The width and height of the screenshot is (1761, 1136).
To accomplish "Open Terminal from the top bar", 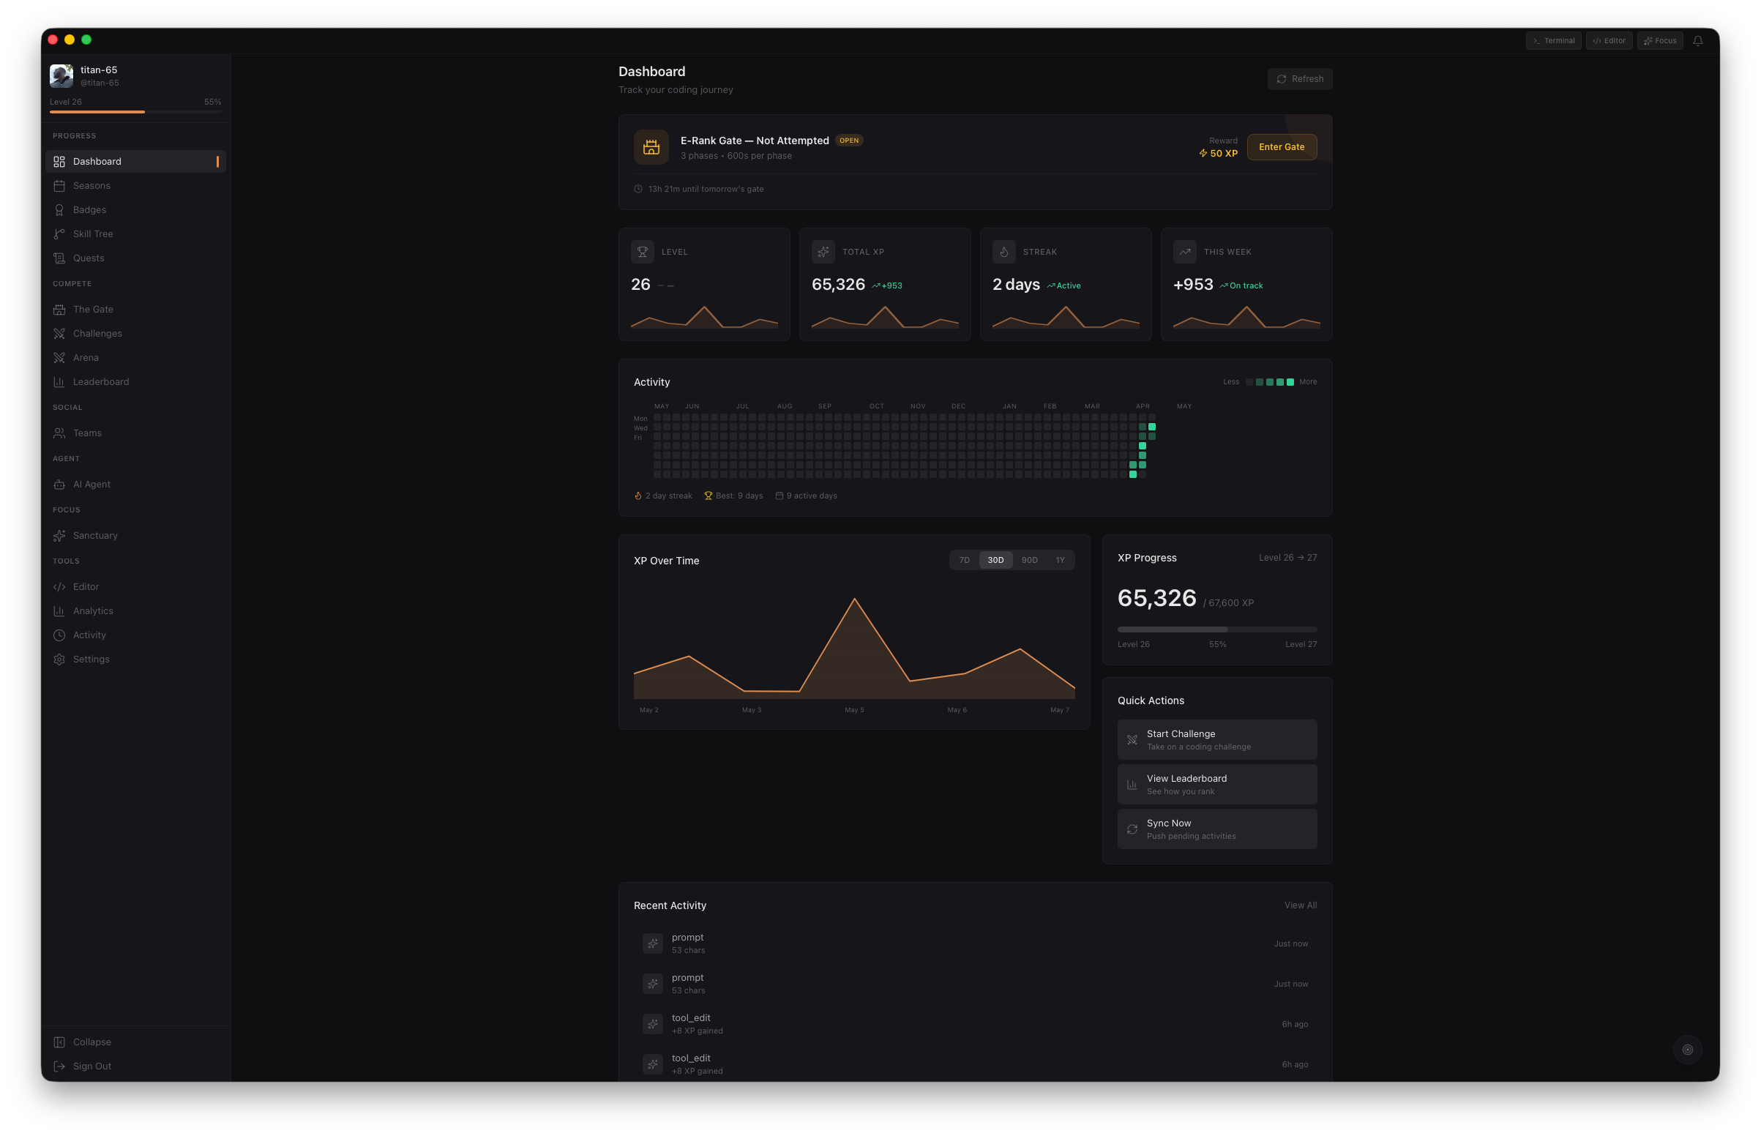I will [1553, 40].
